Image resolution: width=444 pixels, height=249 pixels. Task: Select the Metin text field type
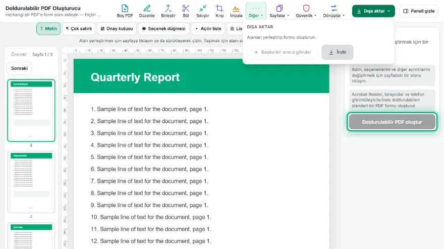(x=48, y=29)
